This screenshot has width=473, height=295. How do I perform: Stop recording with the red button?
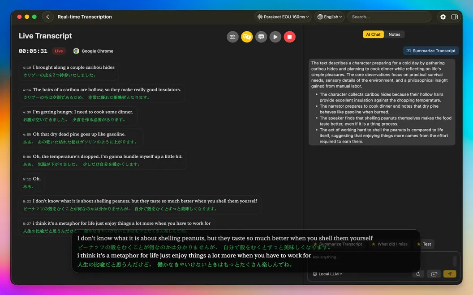pos(290,37)
